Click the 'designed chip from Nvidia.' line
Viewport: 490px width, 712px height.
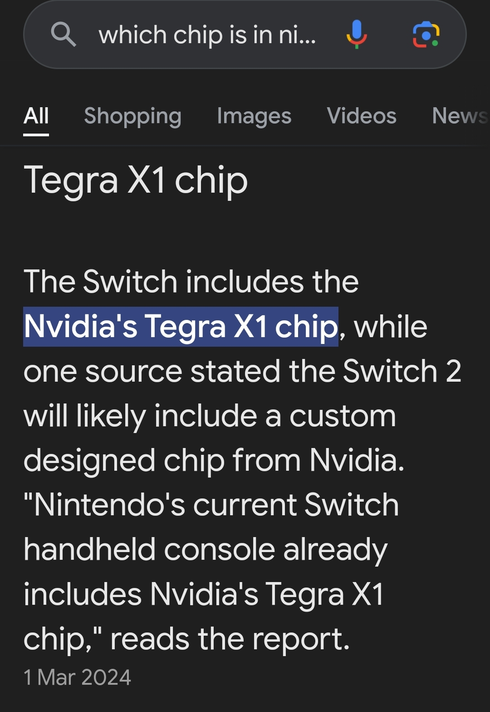click(x=214, y=460)
